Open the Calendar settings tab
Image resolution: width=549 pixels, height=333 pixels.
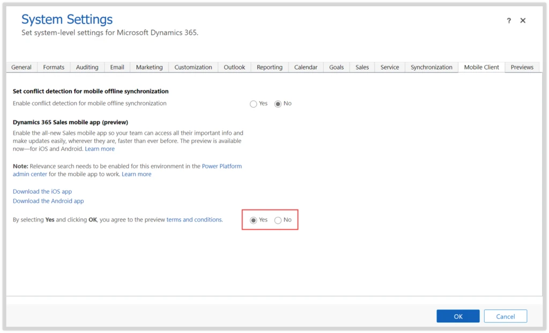point(306,67)
